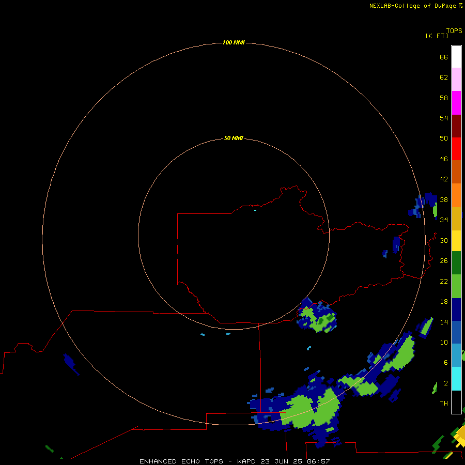Pick the magenta swatch between 54 and 58
465x465 pixels.
[456, 103]
